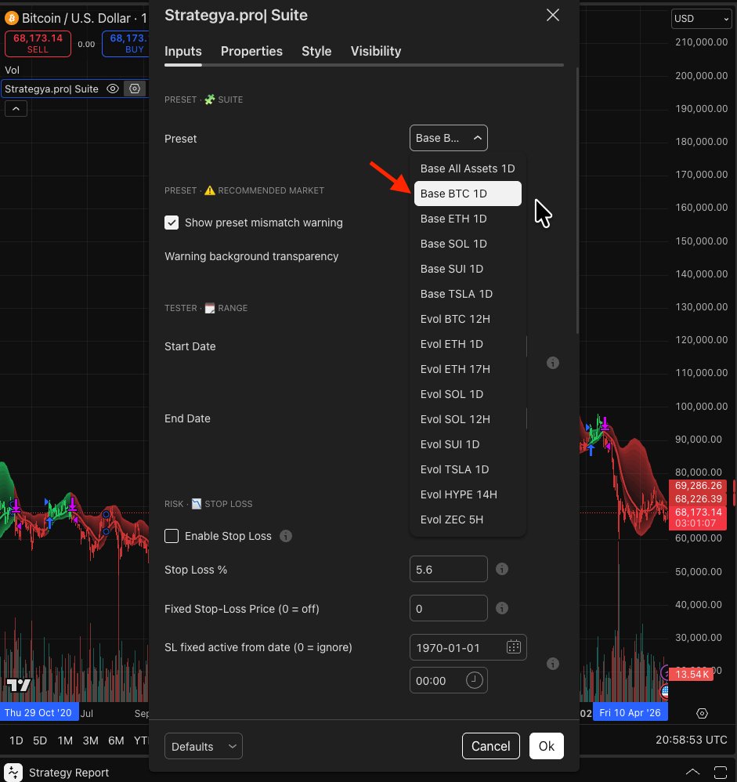Click info icon beside Fixed Stop-Loss Price
The image size is (737, 782).
click(x=501, y=608)
